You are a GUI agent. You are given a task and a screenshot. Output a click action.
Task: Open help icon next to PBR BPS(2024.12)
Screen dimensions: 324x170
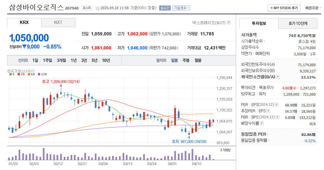pos(278,117)
